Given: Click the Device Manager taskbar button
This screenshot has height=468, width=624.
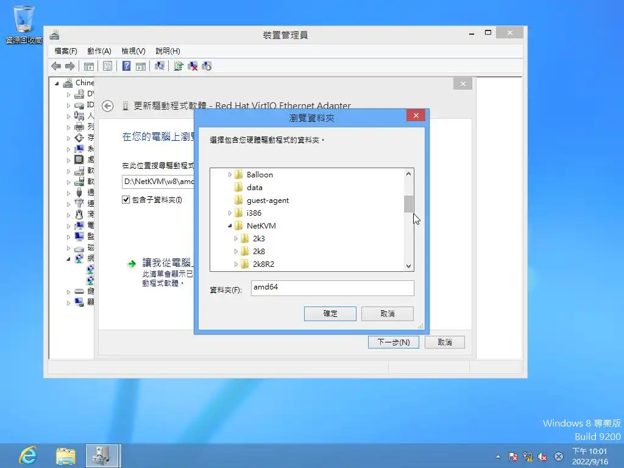Looking at the screenshot, I should click(102, 456).
